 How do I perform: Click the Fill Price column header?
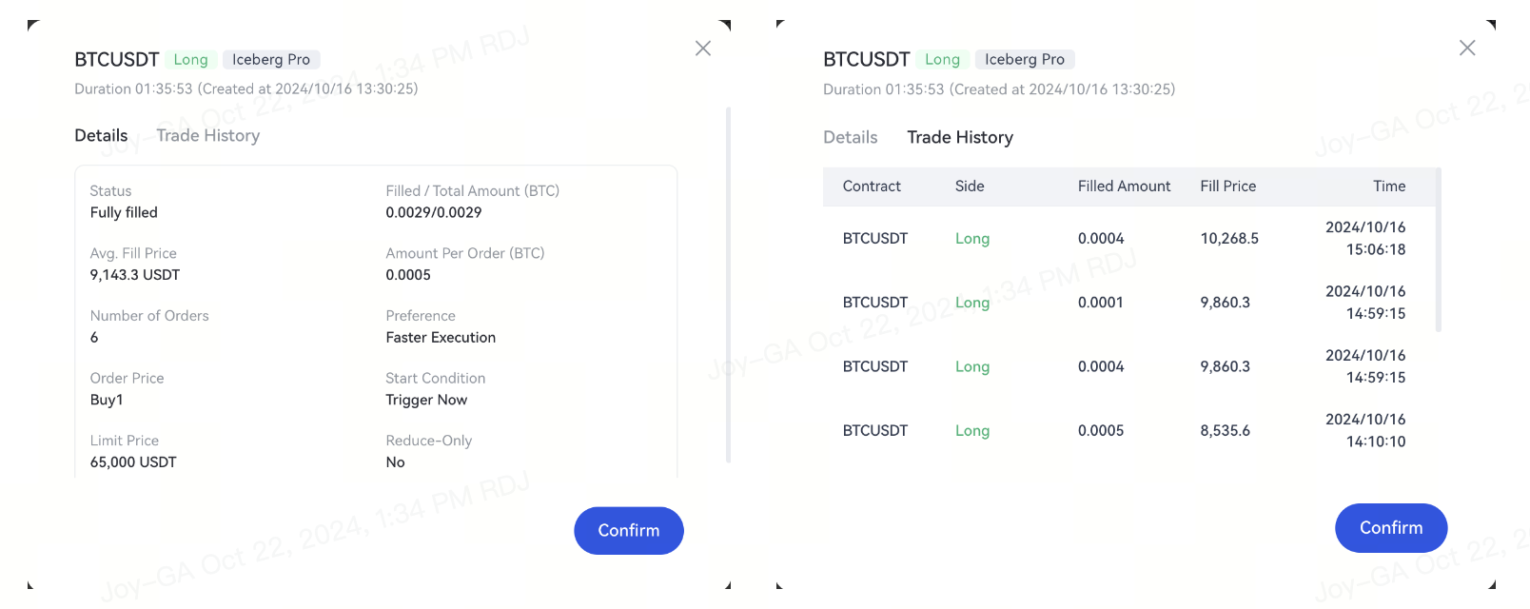(1227, 187)
